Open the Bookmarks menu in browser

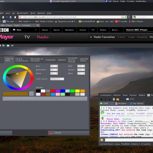click(x=23, y=13)
